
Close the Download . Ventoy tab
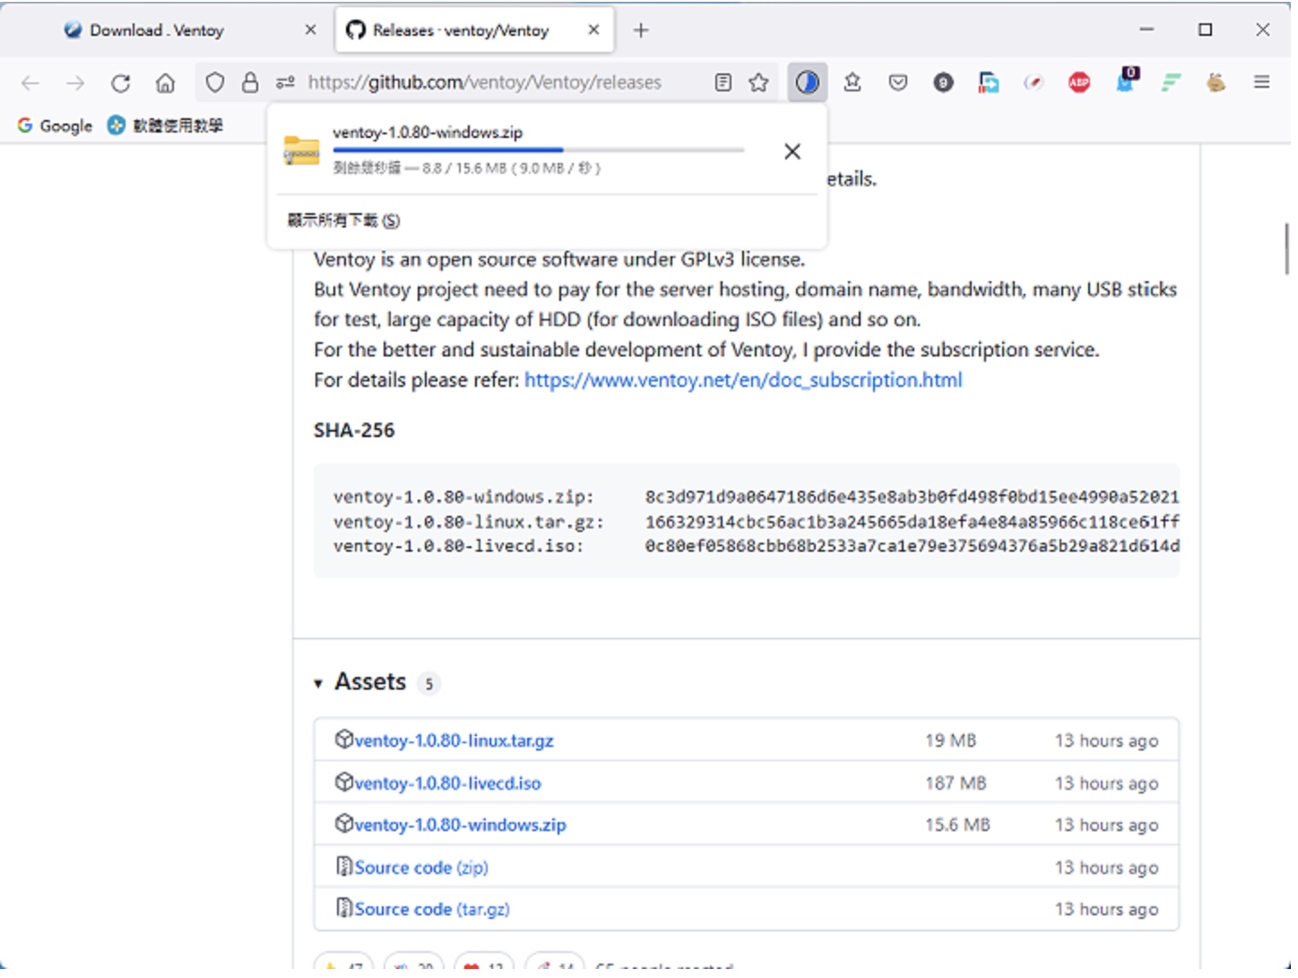tap(311, 30)
